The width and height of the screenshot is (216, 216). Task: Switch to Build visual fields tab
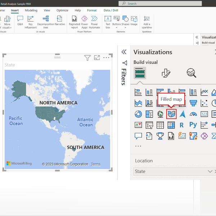coord(140,73)
